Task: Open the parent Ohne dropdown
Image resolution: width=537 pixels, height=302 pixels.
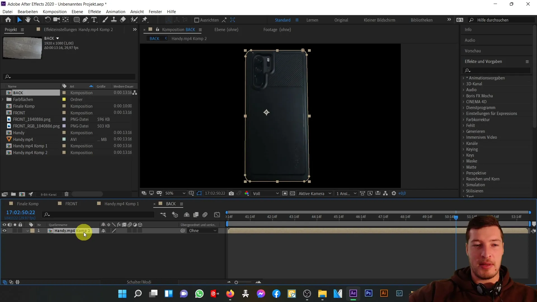Action: click(x=202, y=231)
